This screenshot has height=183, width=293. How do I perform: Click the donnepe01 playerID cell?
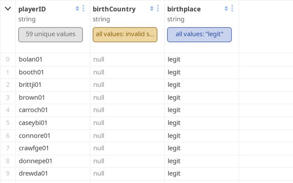coord(35,161)
